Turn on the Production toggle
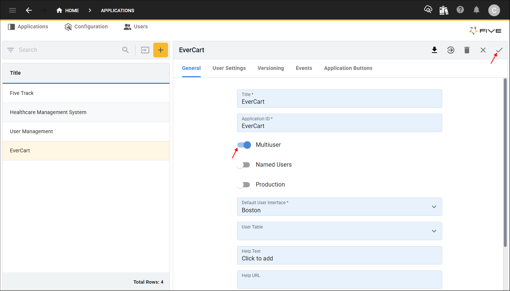 pos(244,185)
